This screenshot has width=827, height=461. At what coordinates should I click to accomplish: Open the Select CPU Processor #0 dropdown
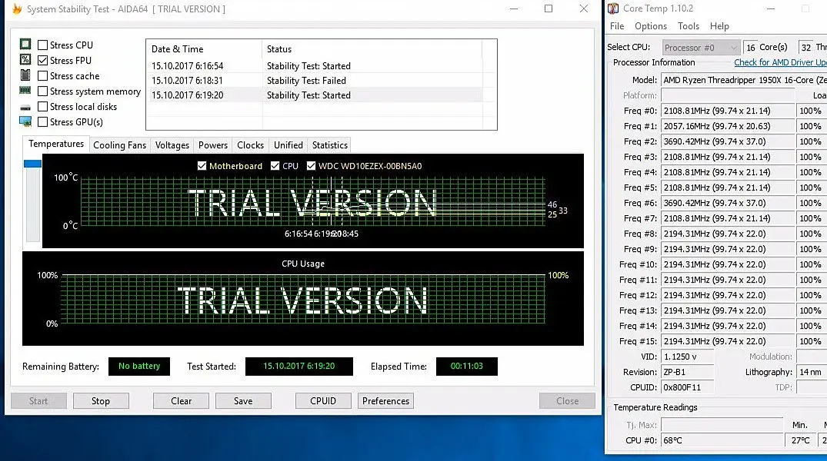pyautogui.click(x=700, y=48)
